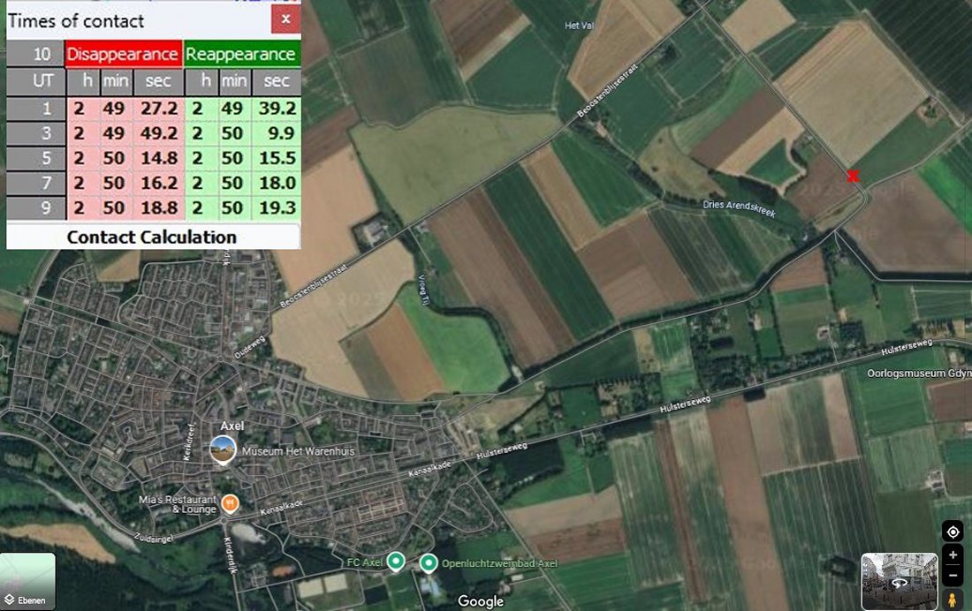This screenshot has width=972, height=611.
Task: Close the Times of contact panel
Action: pyautogui.click(x=285, y=19)
